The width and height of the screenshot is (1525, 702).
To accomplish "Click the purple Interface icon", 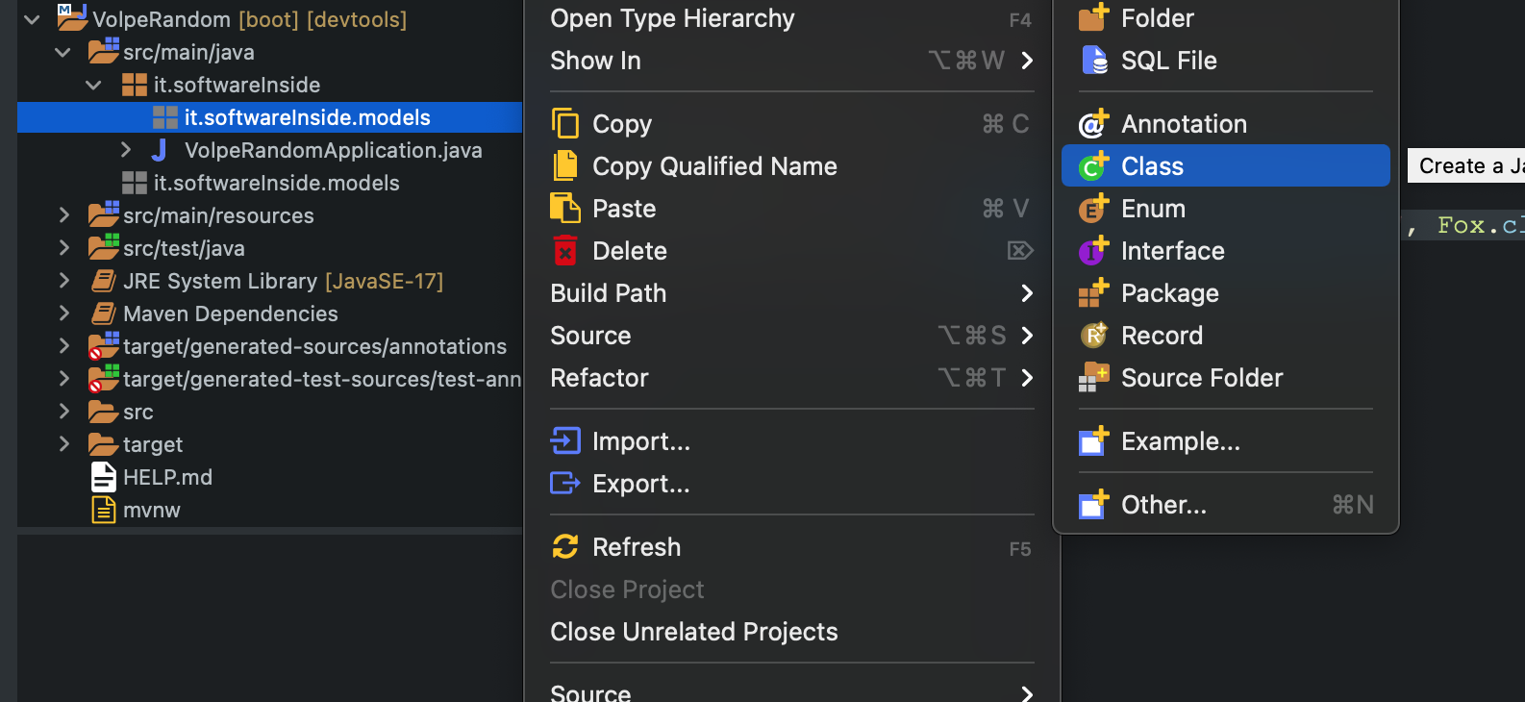I will click(x=1093, y=251).
